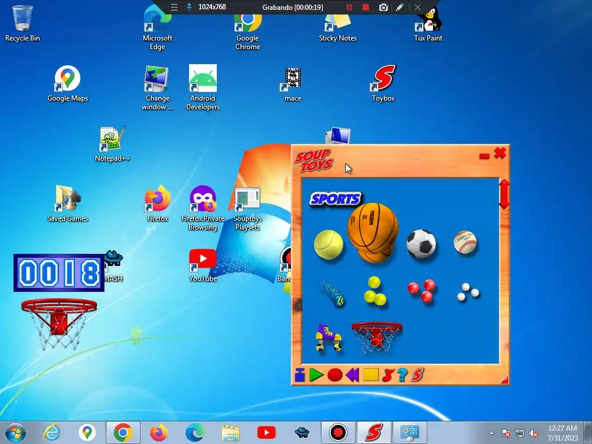Switch to recorder app in taskbar
Screen dimensions: 592x444
tap(338, 432)
